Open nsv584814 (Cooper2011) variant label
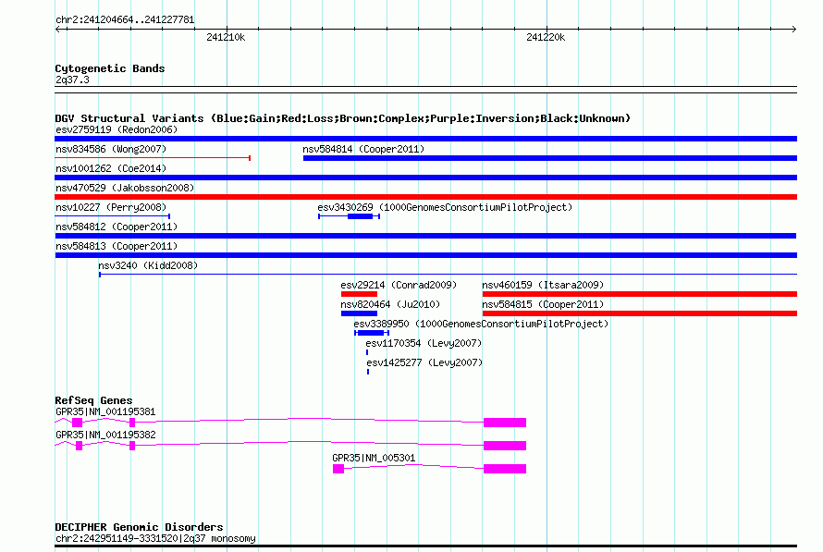 point(363,149)
